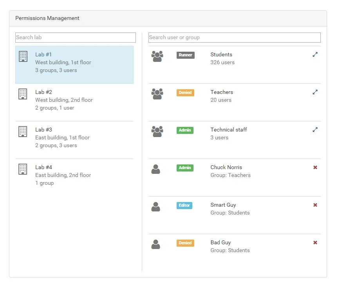The image size is (338, 287).
Task: Select Lab #2 in the lab list
Action: coord(74,100)
